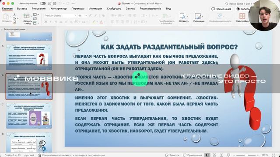
Task: Click the Copy icon in ribbon
Action: [14, 19]
